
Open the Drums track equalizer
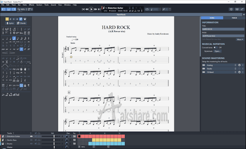coord(74,144)
